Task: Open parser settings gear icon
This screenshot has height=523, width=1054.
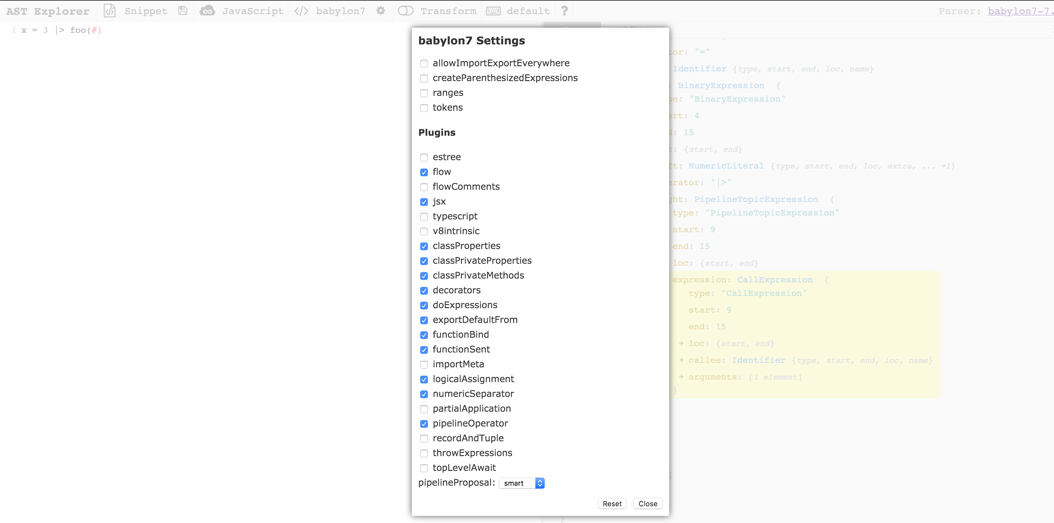Action: tap(381, 11)
